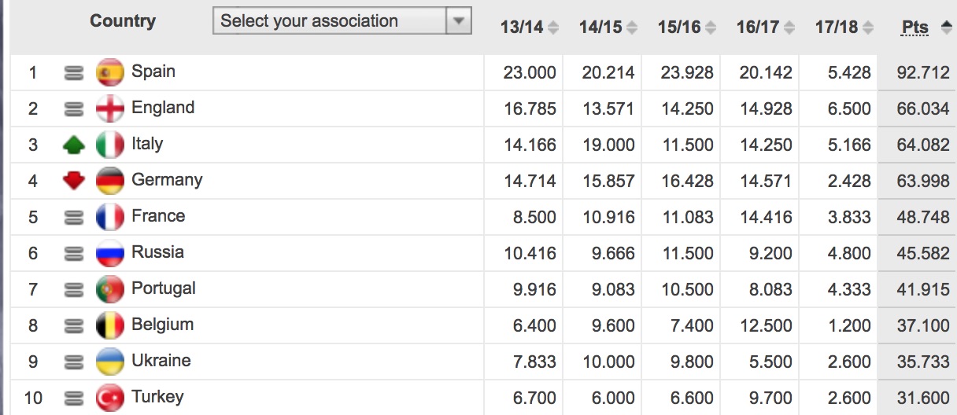
Task: Toggle sort order on Pts column
Action: (926, 28)
